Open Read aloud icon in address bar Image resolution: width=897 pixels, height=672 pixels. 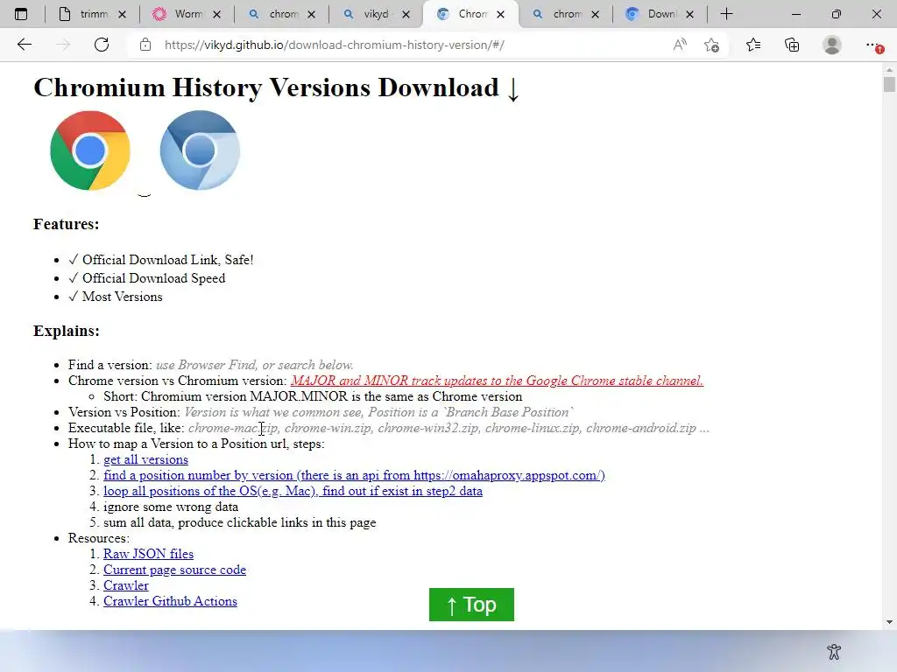(680, 45)
